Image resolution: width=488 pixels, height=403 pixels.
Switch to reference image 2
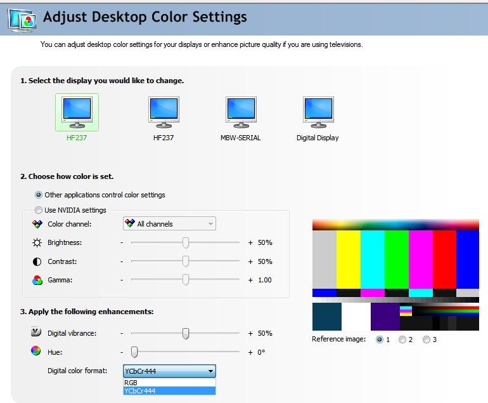pos(402,340)
